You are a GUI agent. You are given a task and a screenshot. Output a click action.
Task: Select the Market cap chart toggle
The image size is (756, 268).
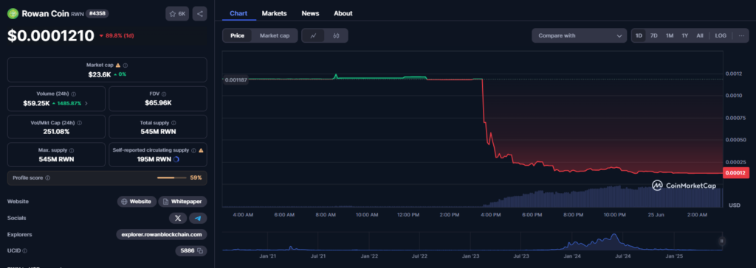click(x=275, y=35)
